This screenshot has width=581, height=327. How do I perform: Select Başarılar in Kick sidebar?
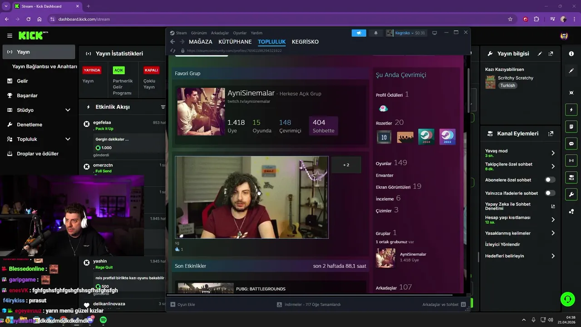[x=39, y=95]
